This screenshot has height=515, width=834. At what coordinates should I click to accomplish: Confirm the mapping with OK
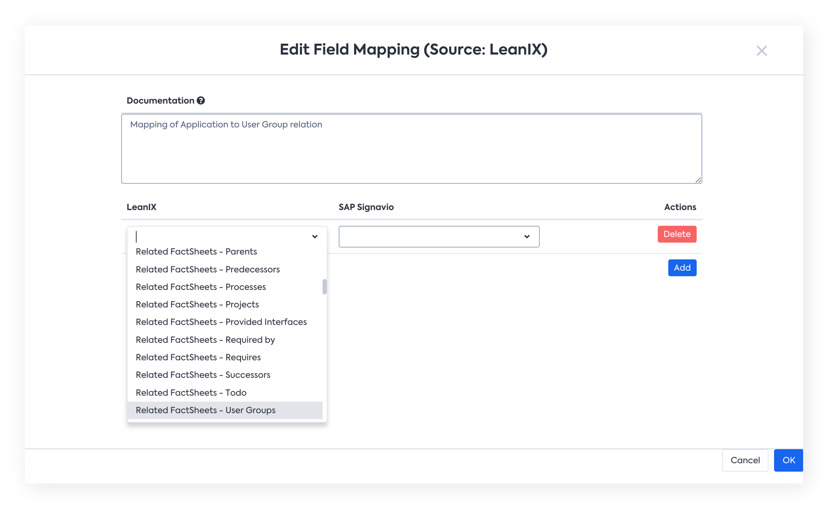(x=788, y=460)
